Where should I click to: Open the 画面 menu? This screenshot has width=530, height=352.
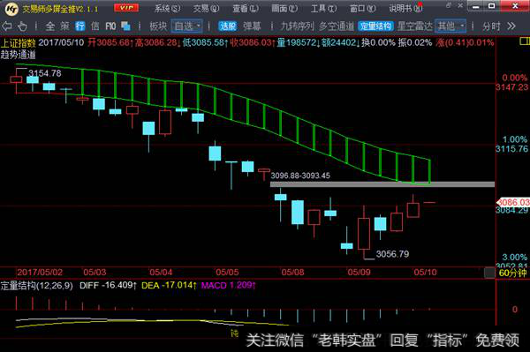click(284, 9)
